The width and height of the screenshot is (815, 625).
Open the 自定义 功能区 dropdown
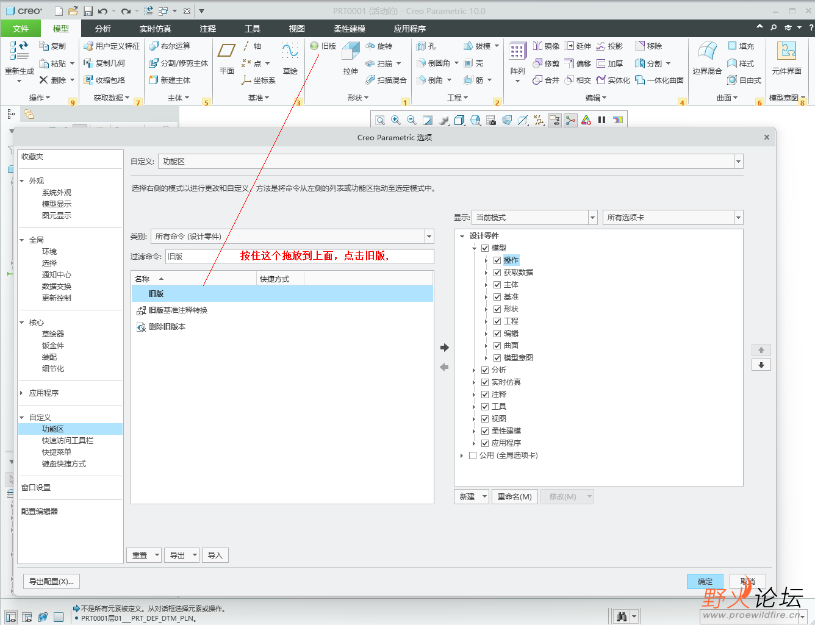click(x=739, y=162)
